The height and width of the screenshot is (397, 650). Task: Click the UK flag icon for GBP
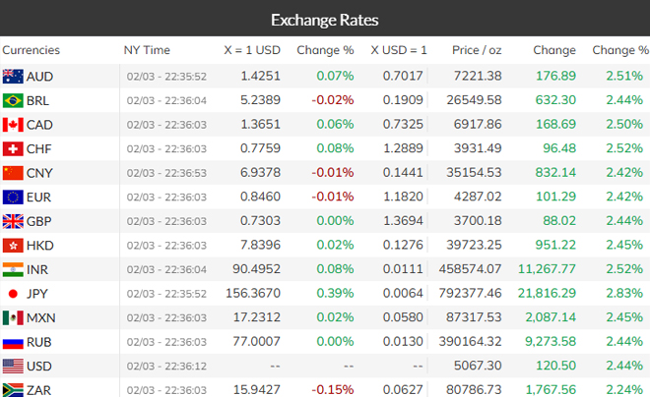(x=13, y=221)
